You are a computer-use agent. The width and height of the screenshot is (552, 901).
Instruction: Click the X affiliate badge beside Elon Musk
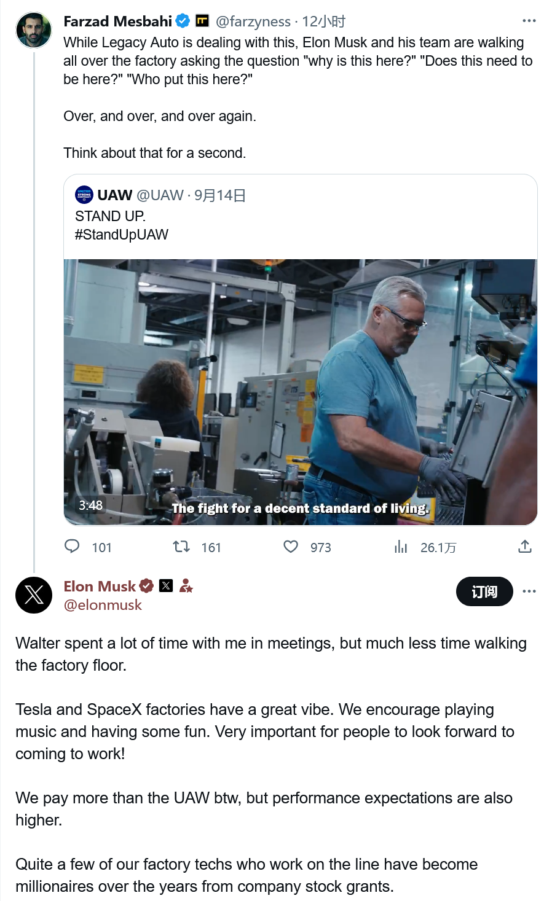tap(166, 585)
